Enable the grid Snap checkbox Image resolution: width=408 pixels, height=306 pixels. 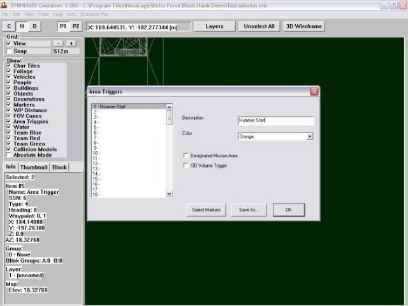tap(9, 51)
